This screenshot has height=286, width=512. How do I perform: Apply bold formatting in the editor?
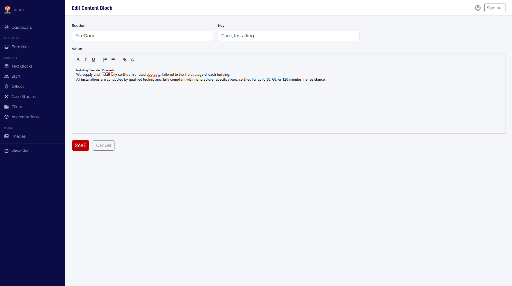(78, 60)
